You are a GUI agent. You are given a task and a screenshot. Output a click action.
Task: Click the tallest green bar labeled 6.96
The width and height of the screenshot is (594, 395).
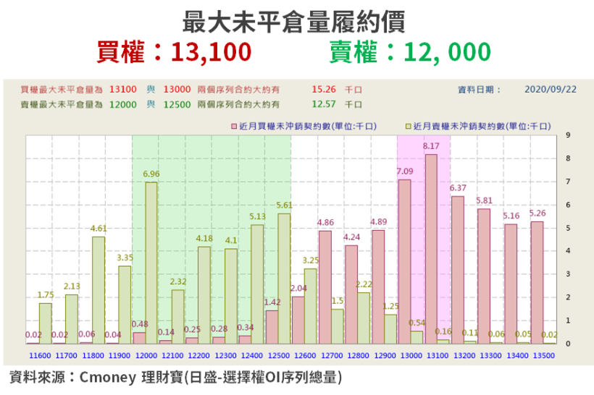151,263
